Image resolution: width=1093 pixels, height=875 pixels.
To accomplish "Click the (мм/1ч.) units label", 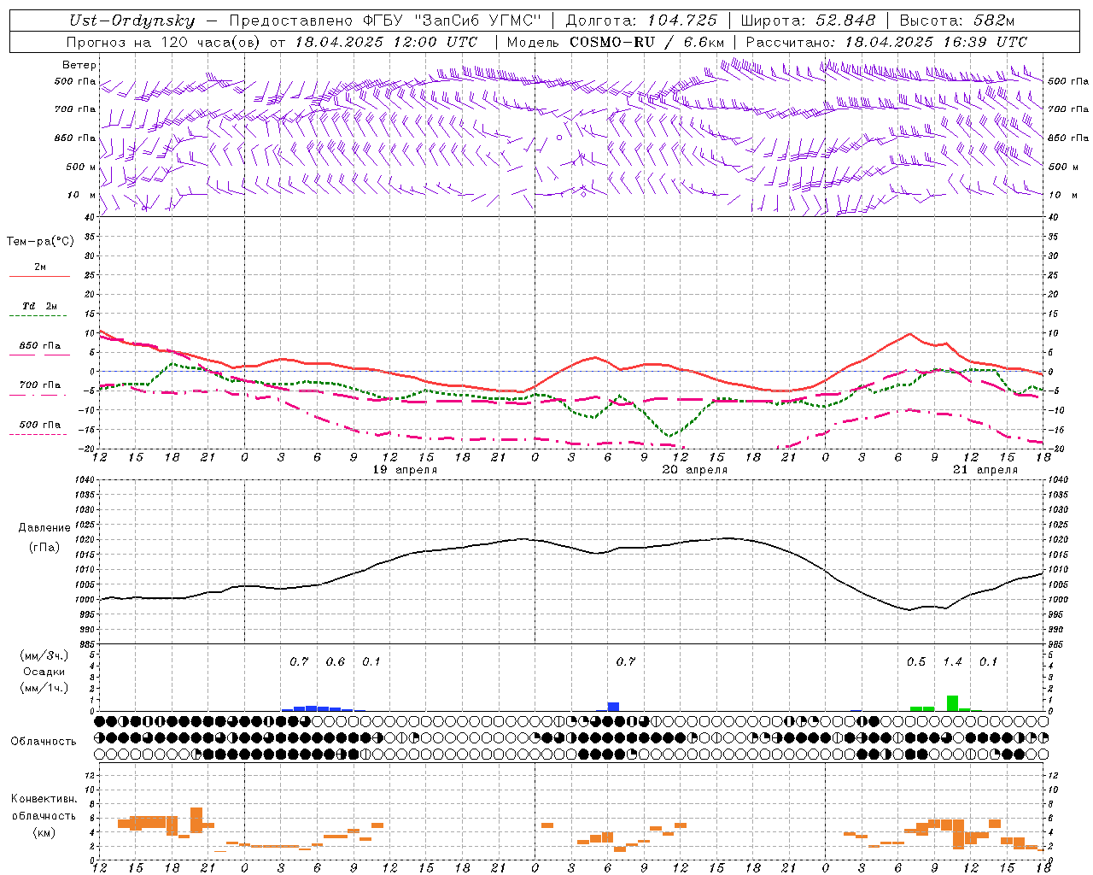I will point(44,689).
